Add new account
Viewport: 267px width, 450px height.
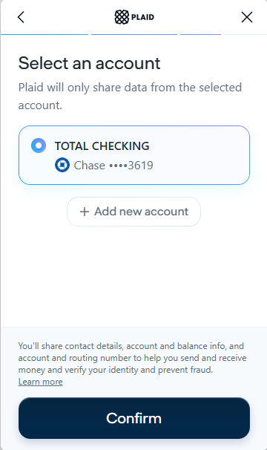tap(133, 212)
